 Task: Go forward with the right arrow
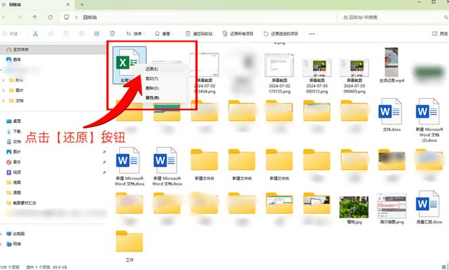click(20, 18)
